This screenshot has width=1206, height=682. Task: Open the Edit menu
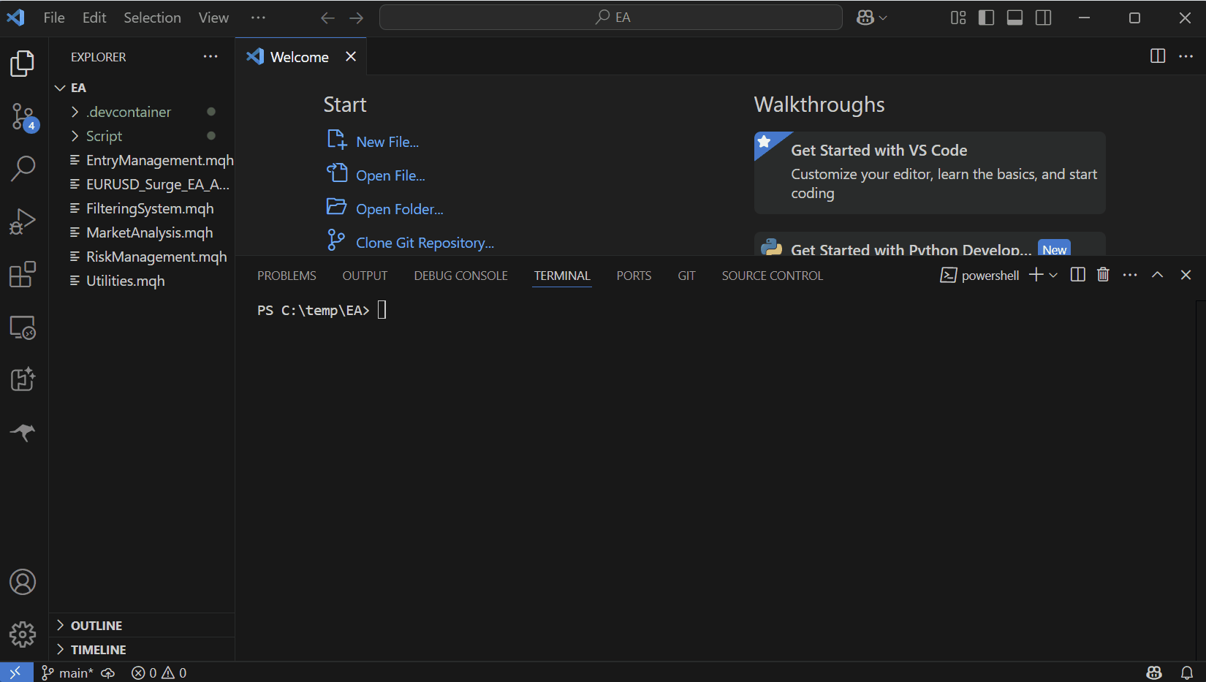click(x=94, y=18)
